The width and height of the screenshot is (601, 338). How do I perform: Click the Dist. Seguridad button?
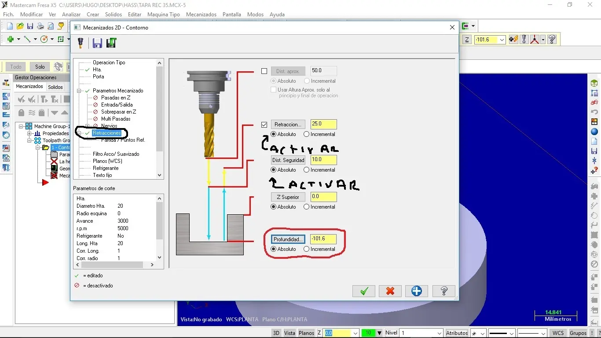pos(288,160)
